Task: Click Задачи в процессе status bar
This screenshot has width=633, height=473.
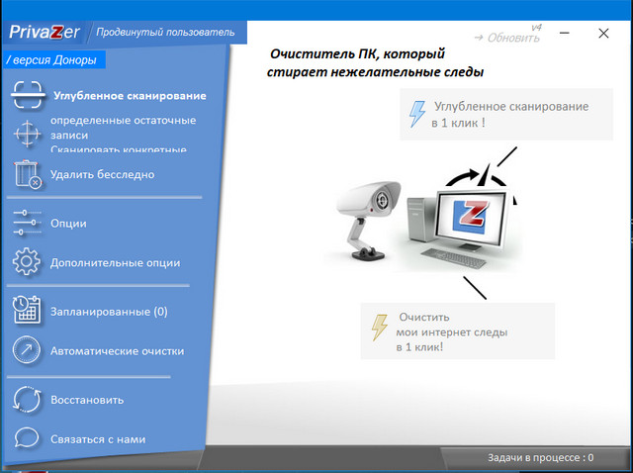Action: 540,458
